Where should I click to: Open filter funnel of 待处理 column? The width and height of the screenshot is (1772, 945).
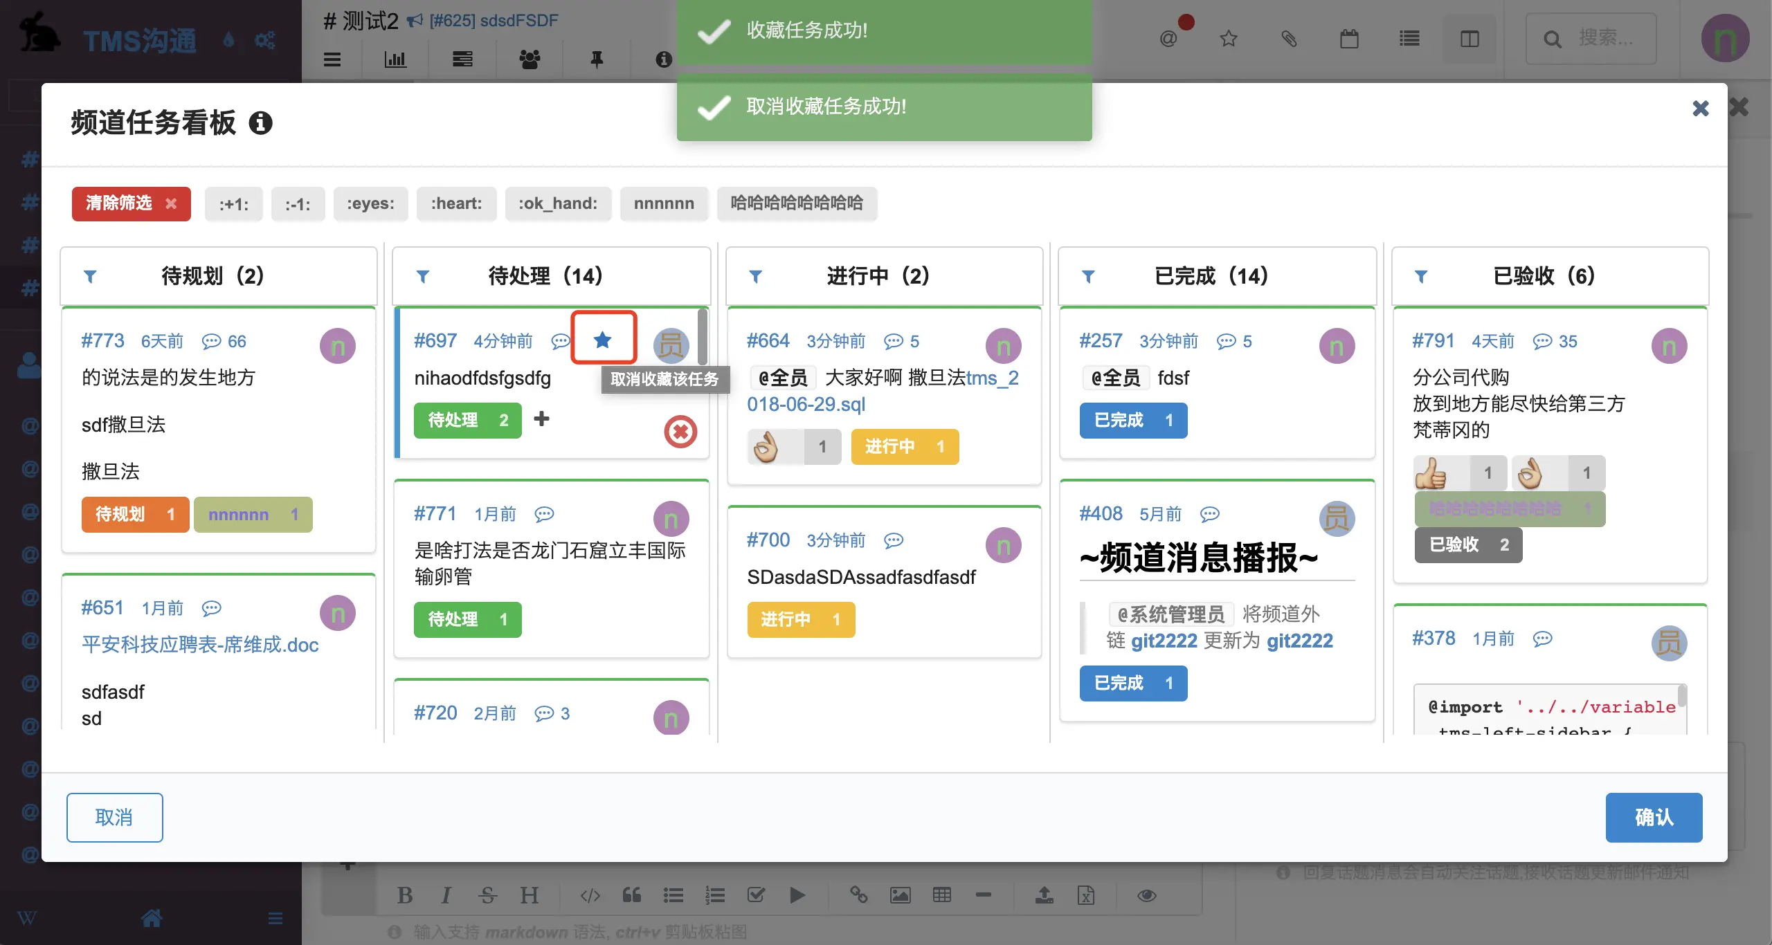pos(423,277)
